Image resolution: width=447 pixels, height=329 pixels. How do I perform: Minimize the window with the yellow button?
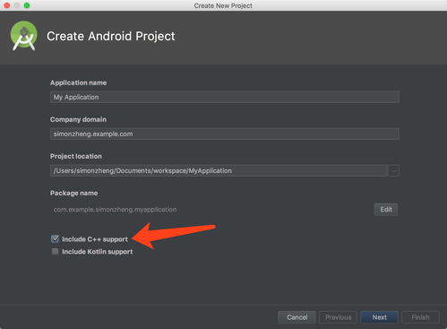tap(17, 5)
